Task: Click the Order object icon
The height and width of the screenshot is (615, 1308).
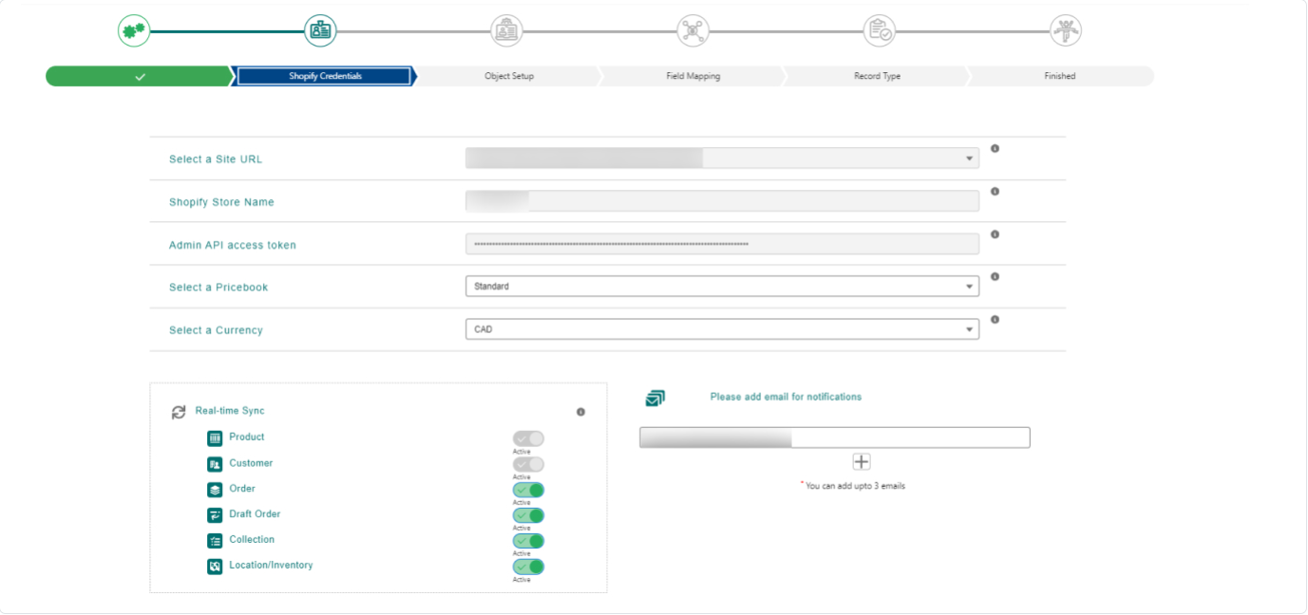Action: (215, 490)
